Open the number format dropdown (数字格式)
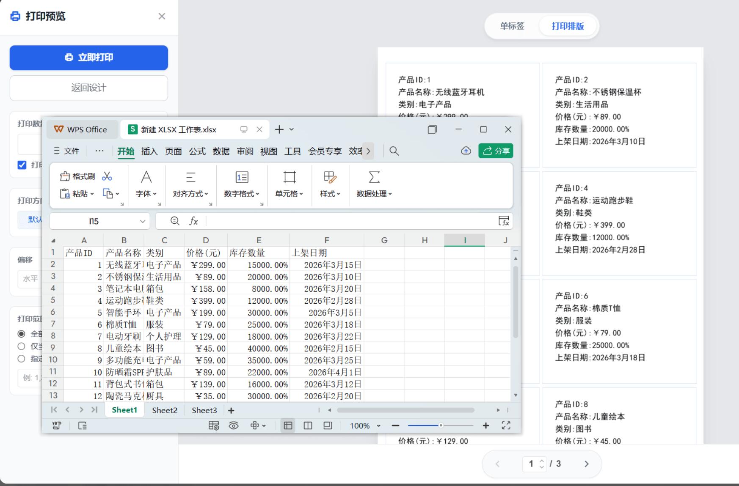 coord(242,194)
